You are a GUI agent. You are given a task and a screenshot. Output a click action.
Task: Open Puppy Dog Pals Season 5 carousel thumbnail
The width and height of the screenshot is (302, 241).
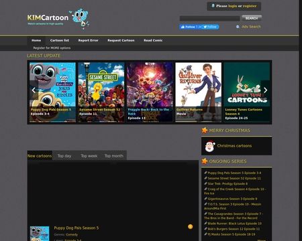(52, 92)
